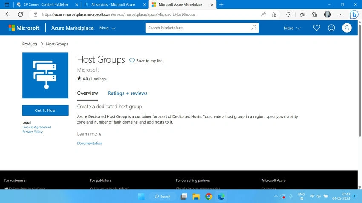Select the Overview tab
The image size is (362, 203).
coord(87,93)
